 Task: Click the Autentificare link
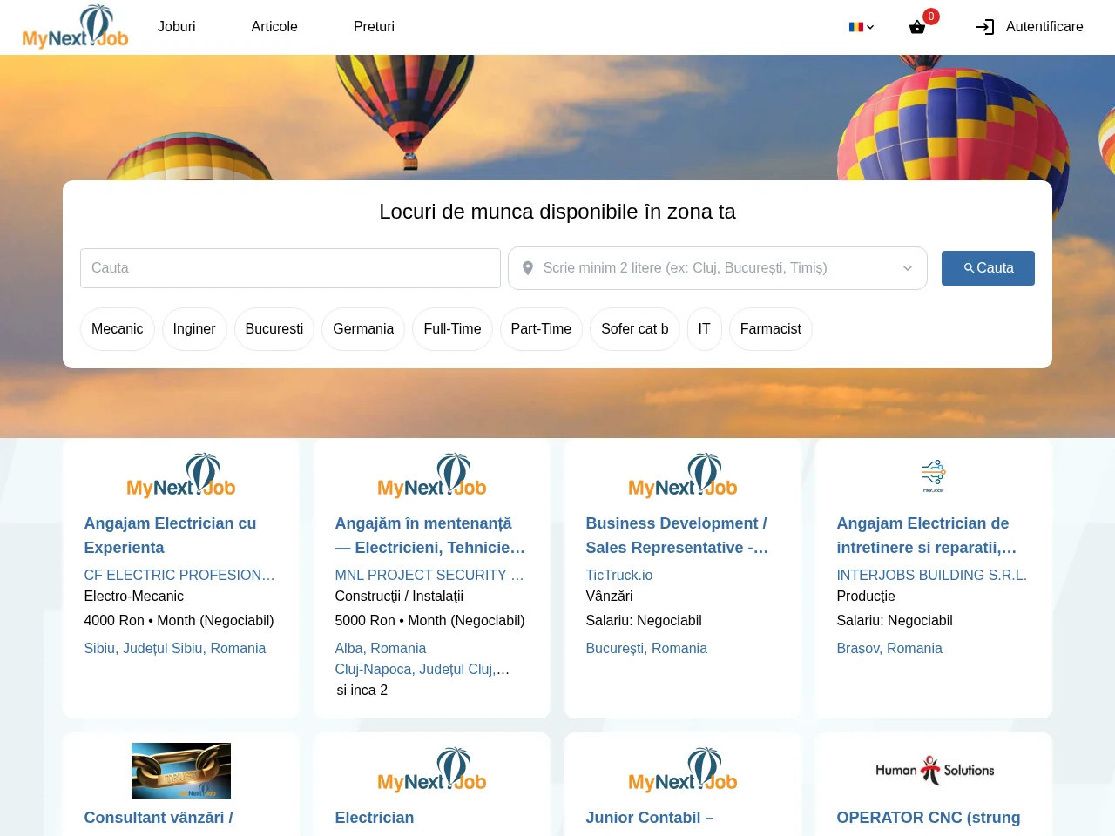[x=1044, y=27]
